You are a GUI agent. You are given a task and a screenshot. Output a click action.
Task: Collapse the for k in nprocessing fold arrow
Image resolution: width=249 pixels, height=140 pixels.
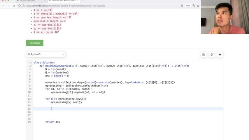pyautogui.click(x=32, y=99)
